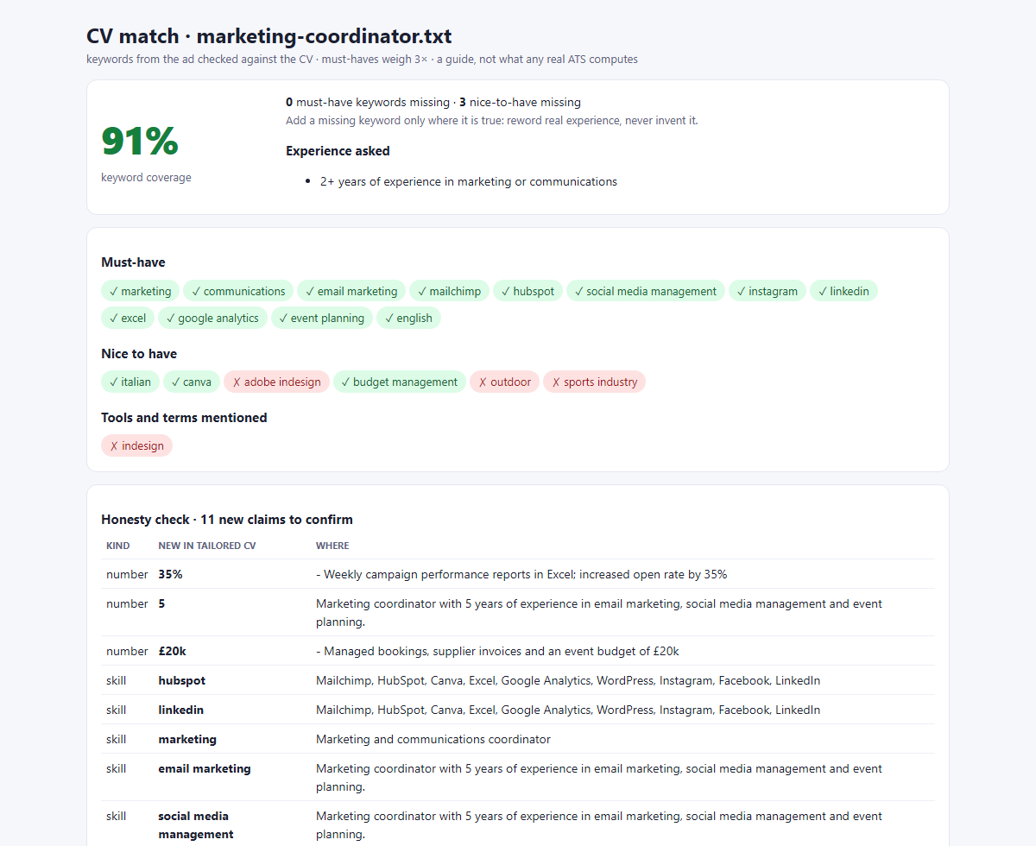Click the 'Experience asked' heading
This screenshot has width=1036, height=846.
338,151
